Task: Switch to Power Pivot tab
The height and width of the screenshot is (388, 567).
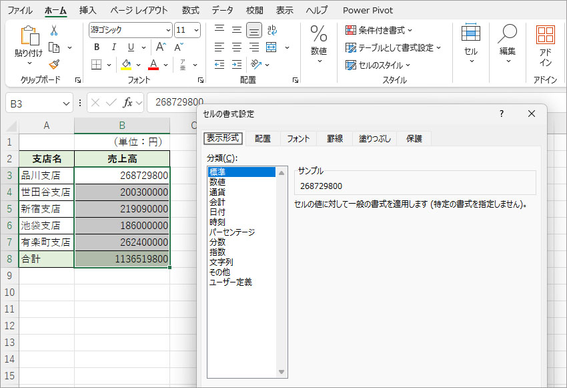Action: [368, 10]
